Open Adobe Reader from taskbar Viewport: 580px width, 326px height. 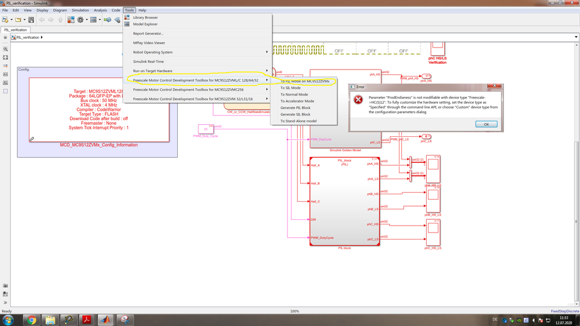pyautogui.click(x=87, y=320)
